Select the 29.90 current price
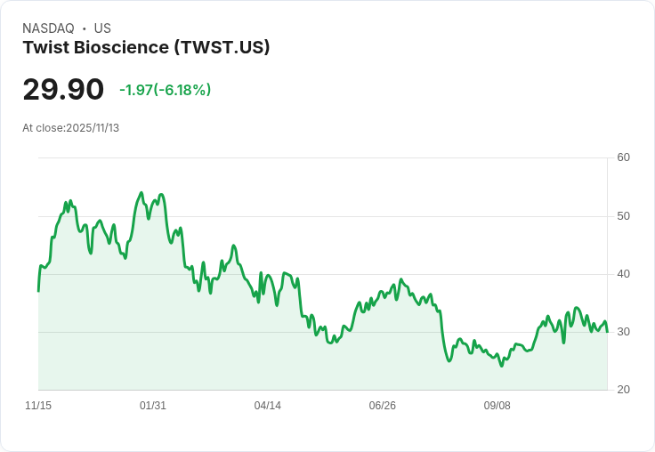The width and height of the screenshot is (655, 452). tap(63, 89)
